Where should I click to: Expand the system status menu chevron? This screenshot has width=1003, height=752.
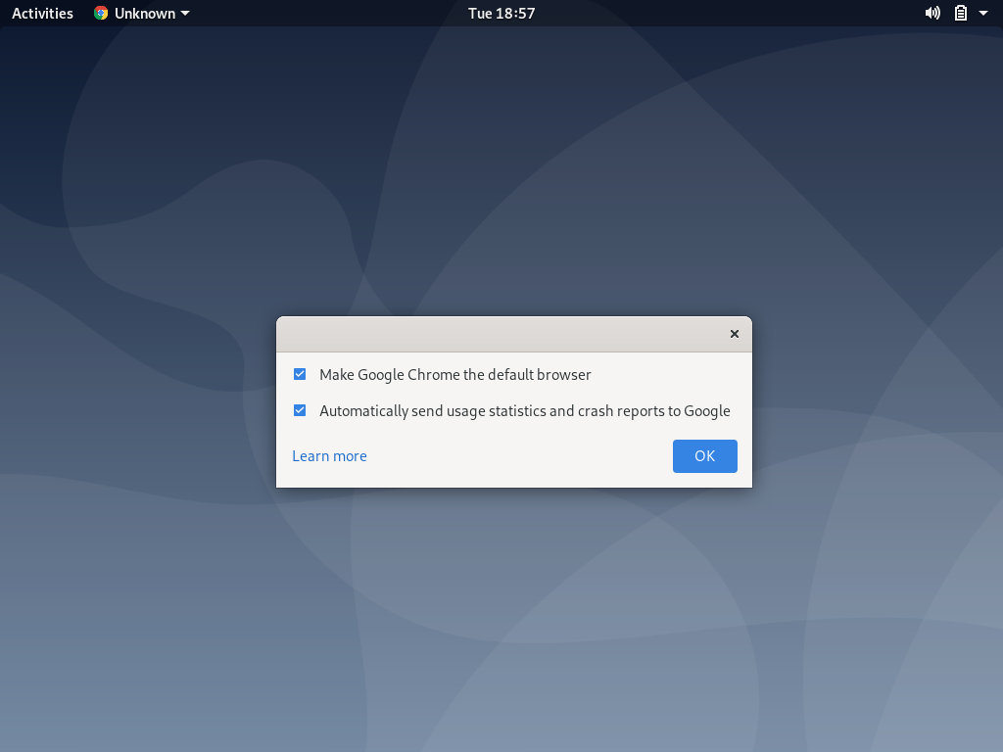pyautogui.click(x=984, y=14)
